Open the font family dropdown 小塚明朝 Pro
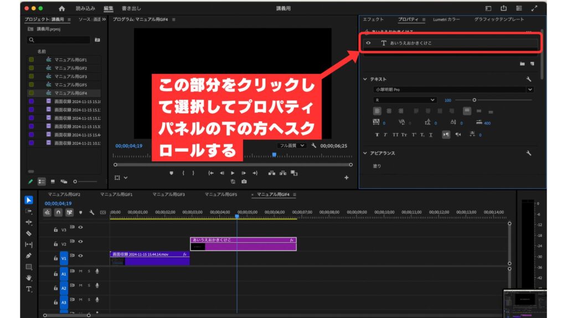This screenshot has width=567, height=318. [453, 89]
